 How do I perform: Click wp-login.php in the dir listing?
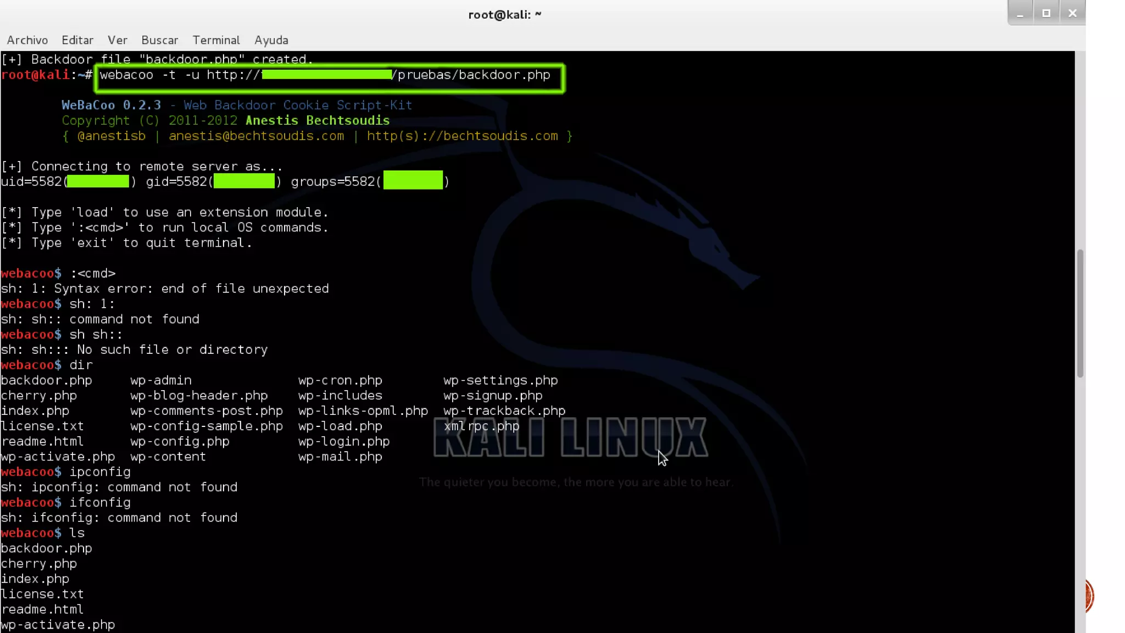coord(343,442)
